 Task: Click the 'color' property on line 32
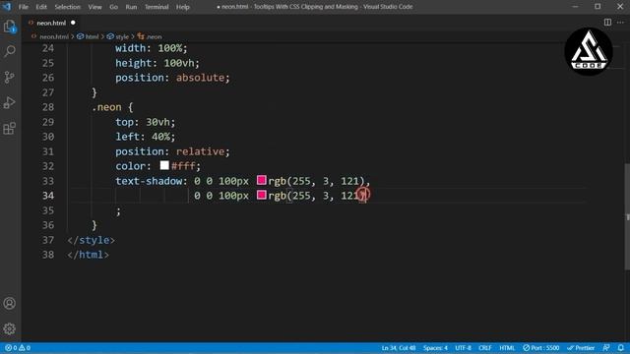pos(130,166)
